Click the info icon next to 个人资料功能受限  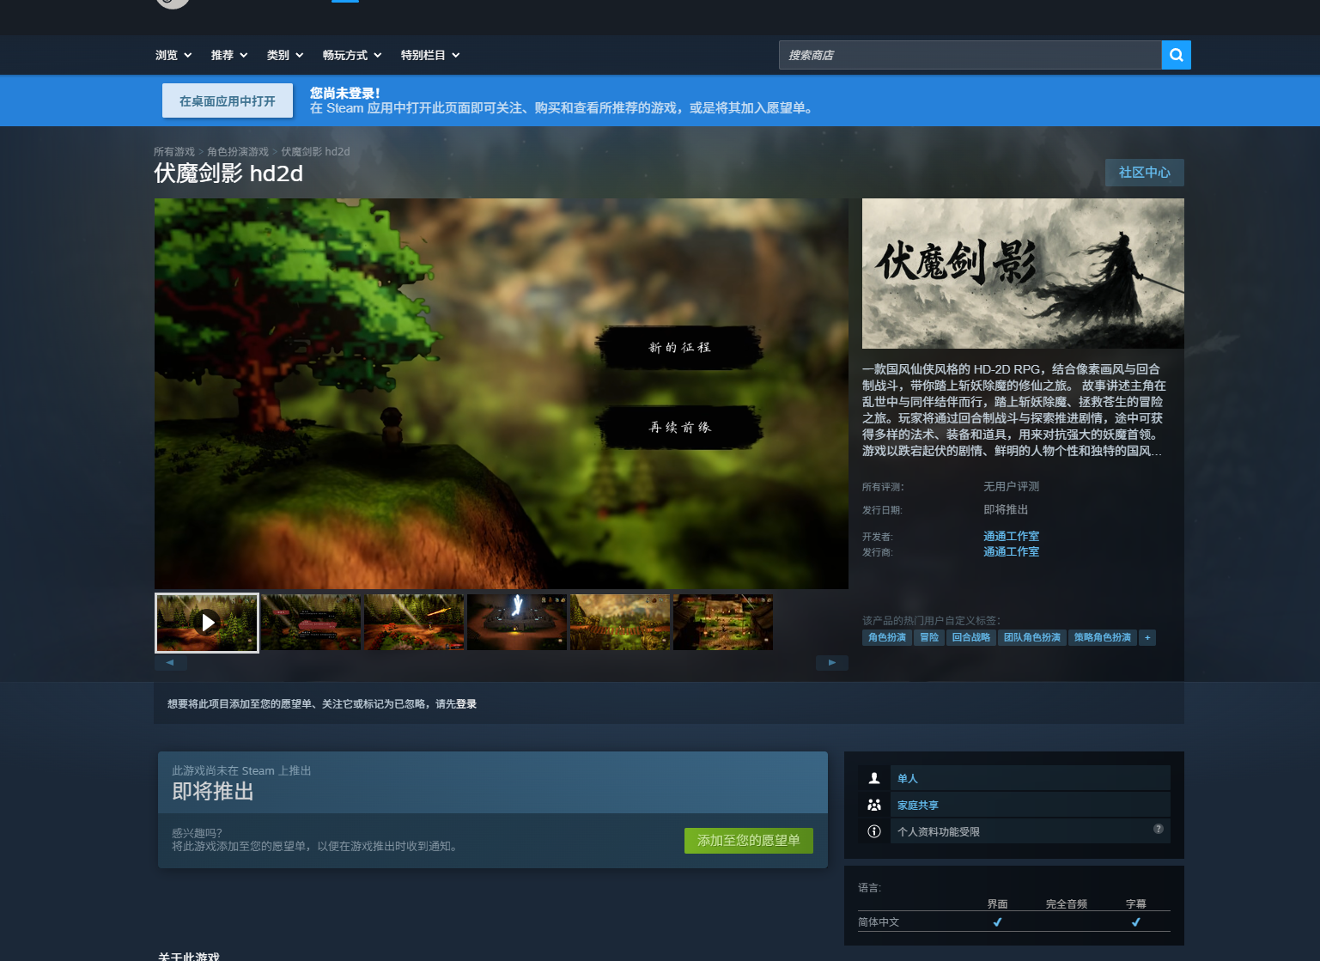[x=873, y=830]
